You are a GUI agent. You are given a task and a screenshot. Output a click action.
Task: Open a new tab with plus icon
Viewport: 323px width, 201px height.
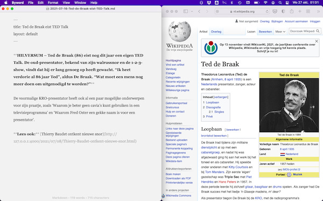[300, 11]
